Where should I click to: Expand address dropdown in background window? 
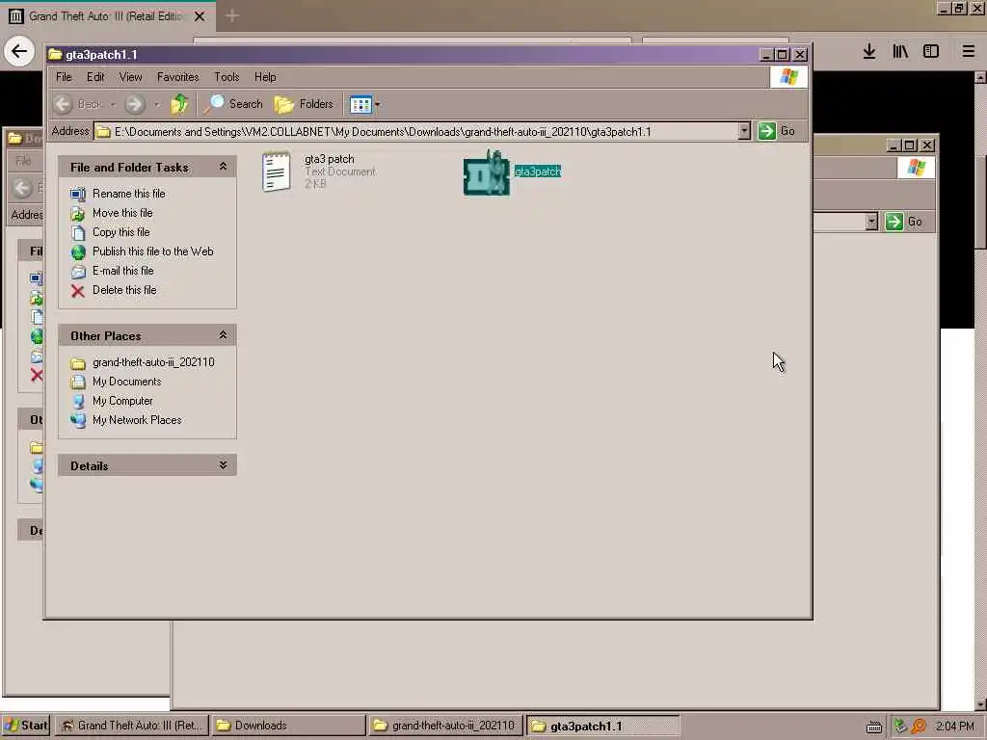tap(871, 222)
